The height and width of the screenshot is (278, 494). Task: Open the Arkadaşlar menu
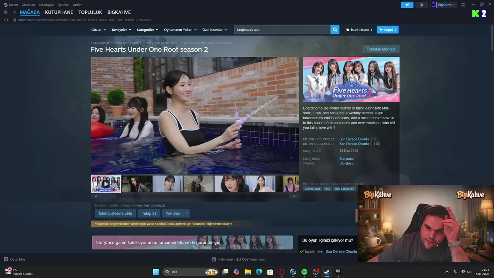(46, 5)
